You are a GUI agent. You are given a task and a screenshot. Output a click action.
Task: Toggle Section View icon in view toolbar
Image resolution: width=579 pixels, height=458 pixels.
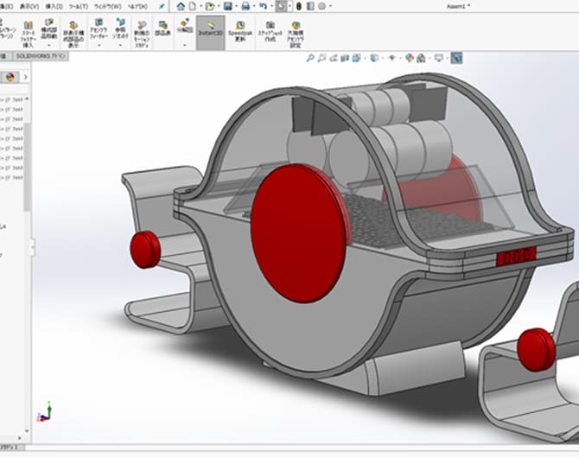click(345, 58)
